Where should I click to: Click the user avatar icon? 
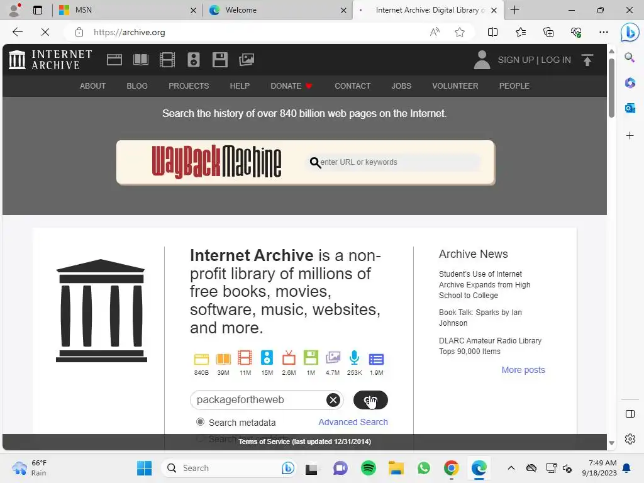(482, 60)
